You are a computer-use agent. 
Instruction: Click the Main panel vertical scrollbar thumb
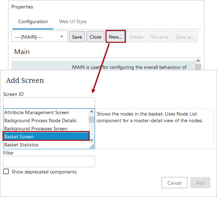(198, 67)
